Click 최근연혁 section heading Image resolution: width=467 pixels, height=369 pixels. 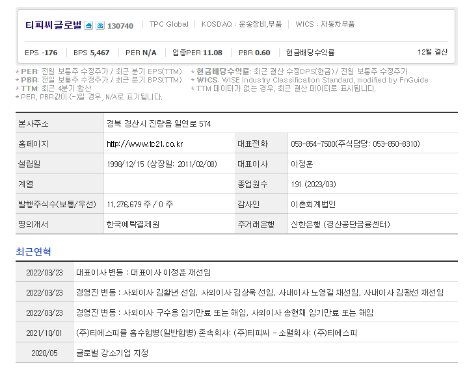click(33, 251)
